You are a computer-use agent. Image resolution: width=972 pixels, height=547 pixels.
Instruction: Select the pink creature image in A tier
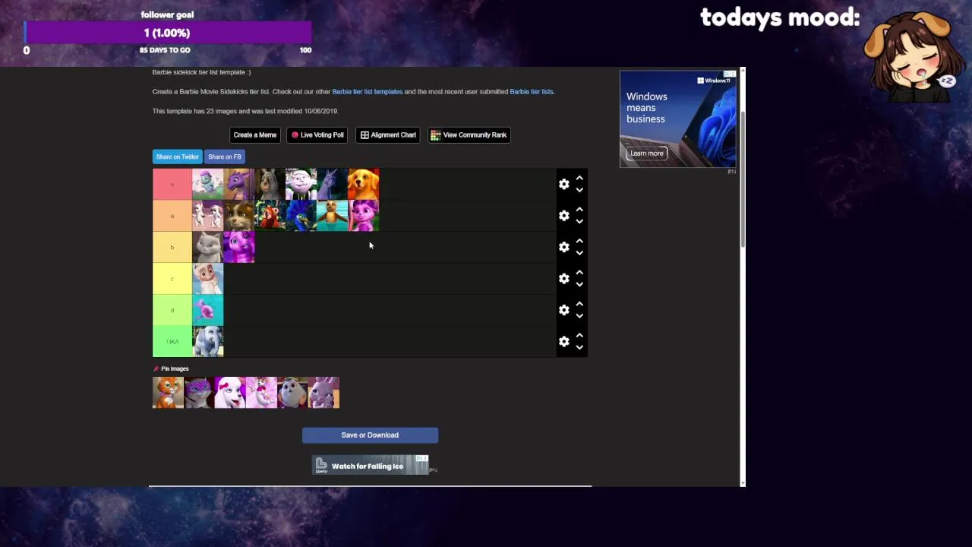point(364,216)
